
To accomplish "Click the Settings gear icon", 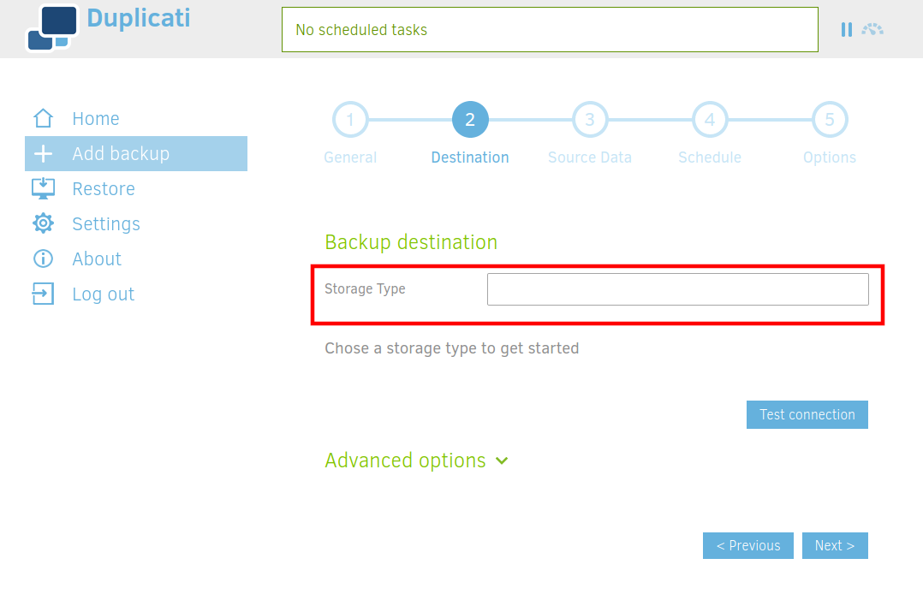I will 43,223.
